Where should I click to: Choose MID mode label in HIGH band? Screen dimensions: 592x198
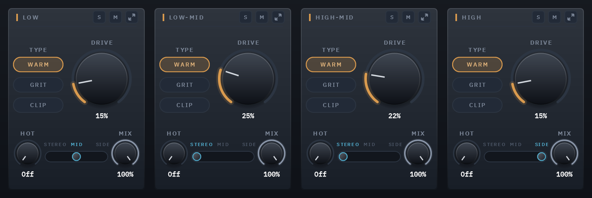coord(516,144)
